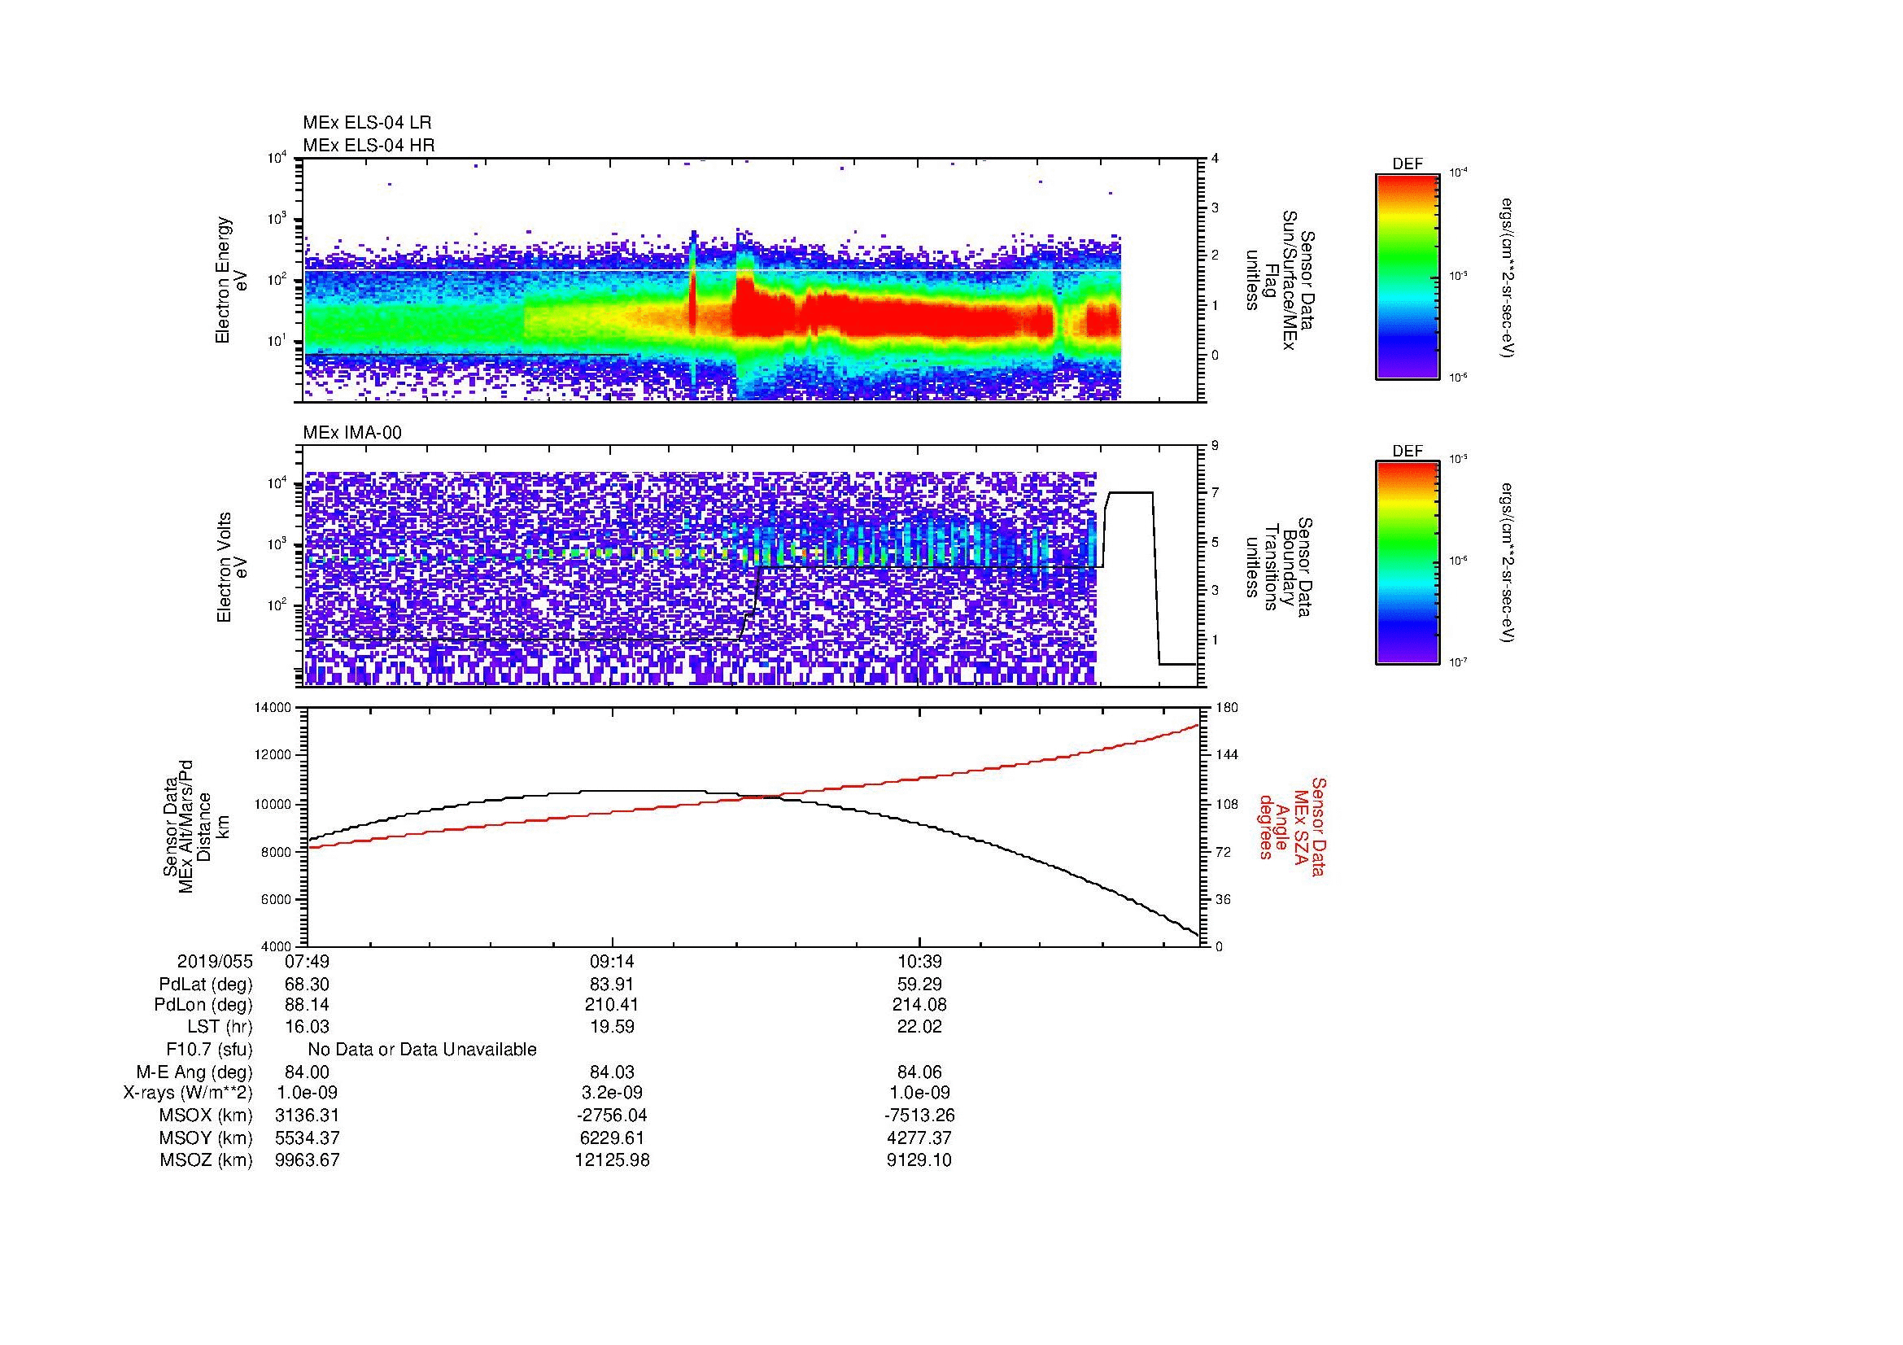1903x1345 pixels.
Task: Click the 'MEx IMA-00' panel title
Action: [352, 433]
